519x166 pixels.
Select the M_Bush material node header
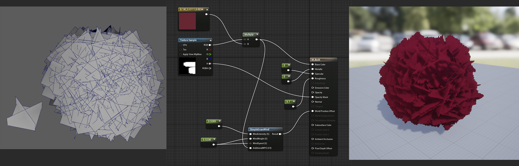[x=323, y=60]
